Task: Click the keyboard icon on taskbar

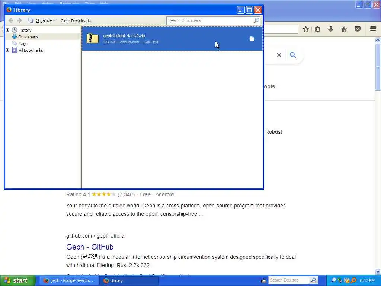Action: tap(264, 281)
